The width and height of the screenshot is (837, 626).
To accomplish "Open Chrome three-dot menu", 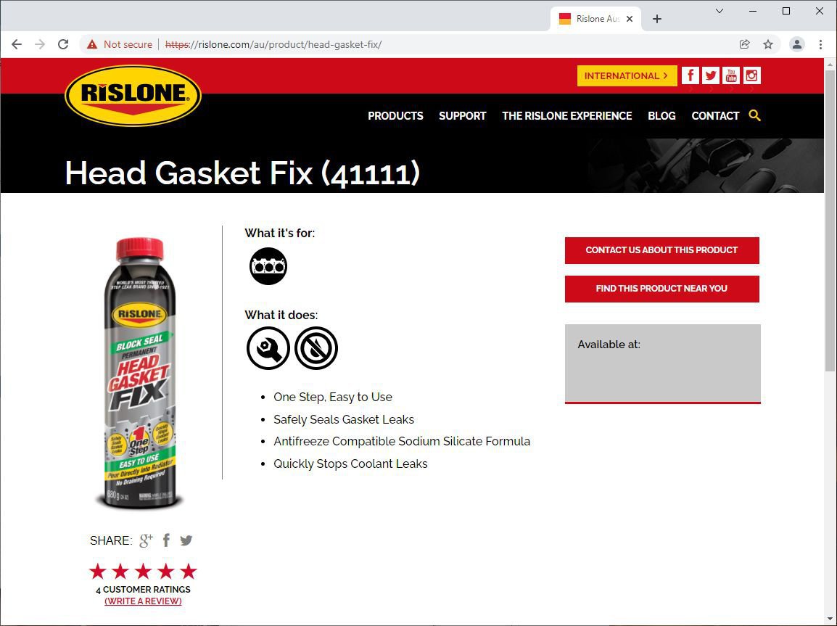I will point(820,44).
